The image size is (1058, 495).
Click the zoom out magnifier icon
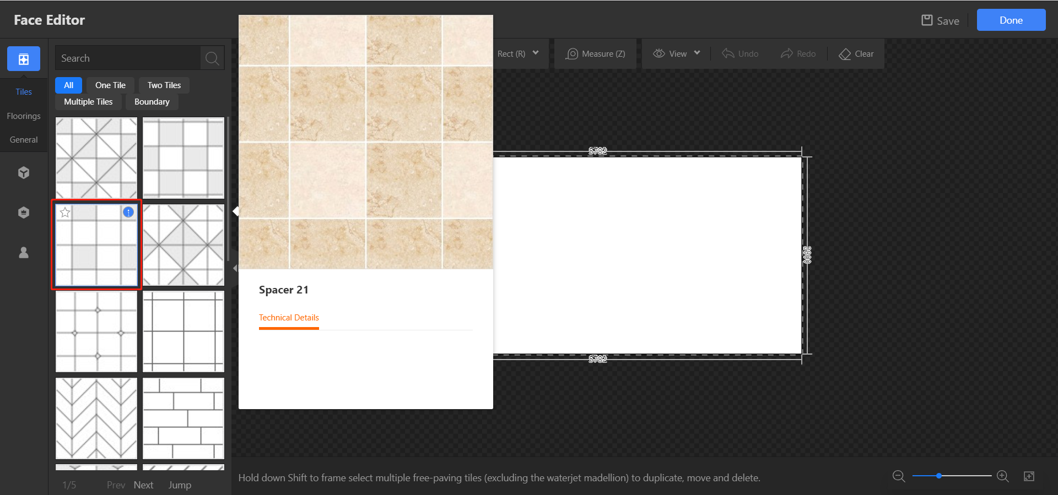[899, 476]
